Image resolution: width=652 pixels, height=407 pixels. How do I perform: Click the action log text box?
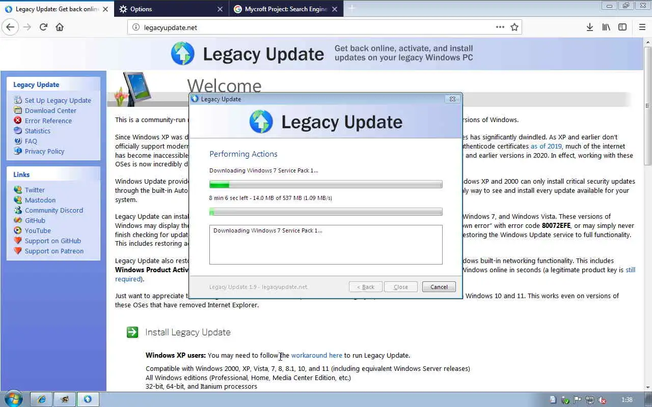coord(326,245)
